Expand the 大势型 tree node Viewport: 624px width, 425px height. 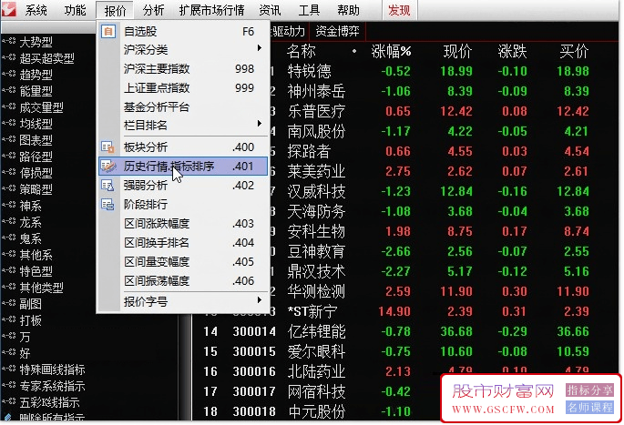[8, 41]
